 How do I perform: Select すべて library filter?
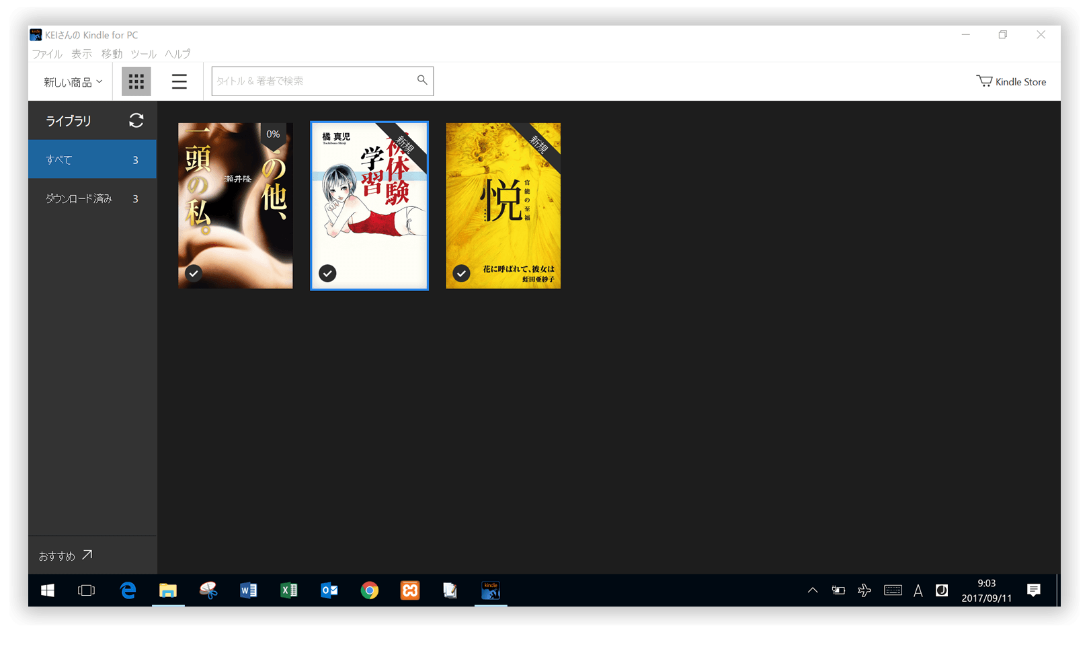92,159
